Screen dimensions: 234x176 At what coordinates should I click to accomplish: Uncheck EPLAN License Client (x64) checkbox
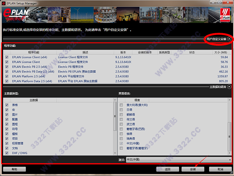pyautogui.click(x=7, y=57)
